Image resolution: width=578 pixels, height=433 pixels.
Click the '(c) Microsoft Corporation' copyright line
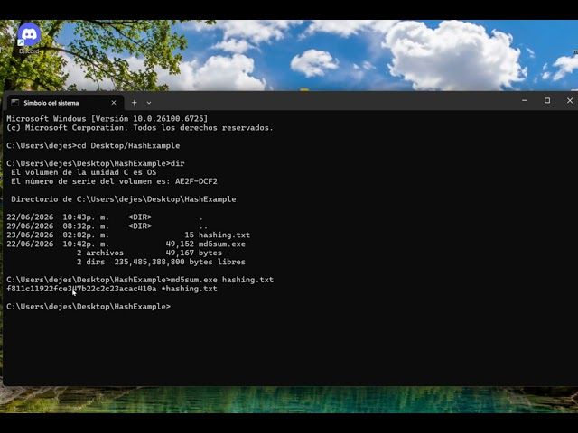[x=140, y=128]
